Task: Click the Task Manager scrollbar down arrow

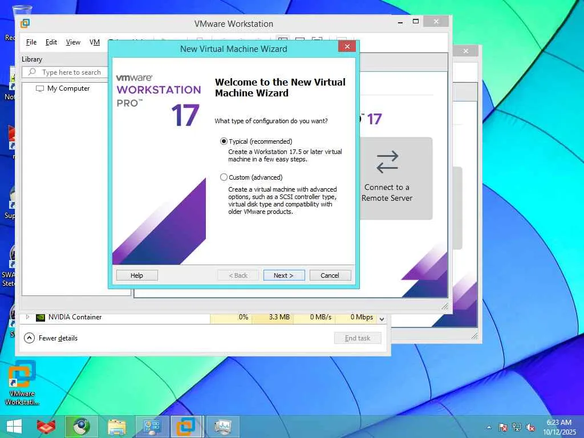Action: (382, 319)
